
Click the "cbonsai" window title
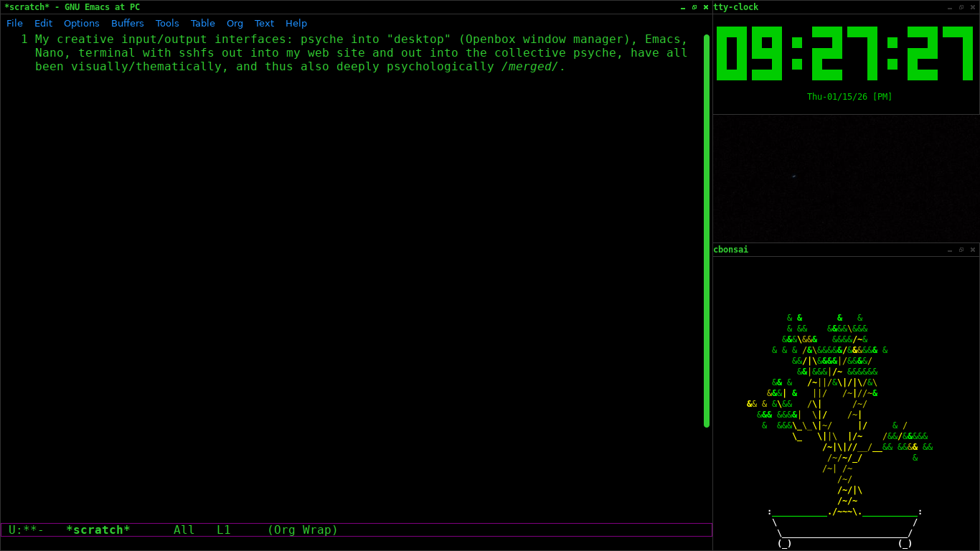pos(730,250)
